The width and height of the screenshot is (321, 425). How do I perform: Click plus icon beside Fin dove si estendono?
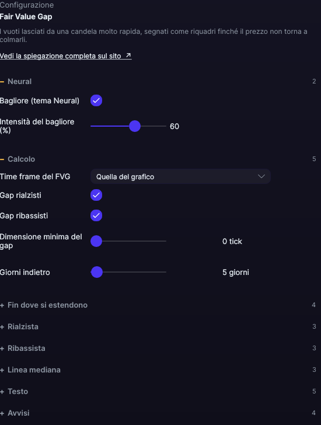coord(2,305)
